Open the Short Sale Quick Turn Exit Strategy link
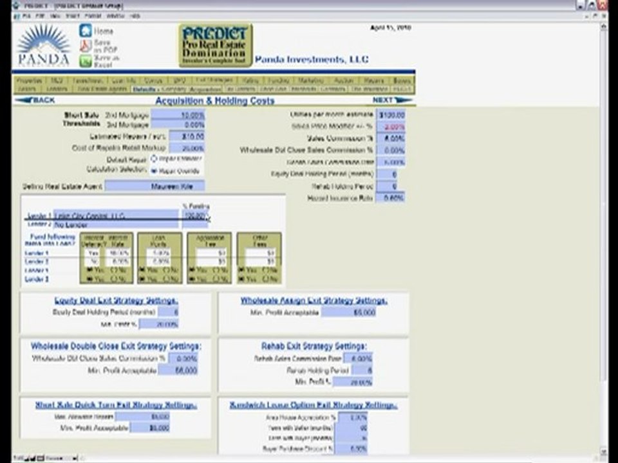 [x=117, y=404]
